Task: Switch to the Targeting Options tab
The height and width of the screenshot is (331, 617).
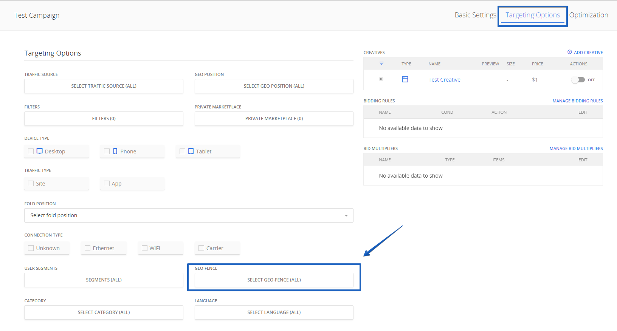Action: point(533,15)
